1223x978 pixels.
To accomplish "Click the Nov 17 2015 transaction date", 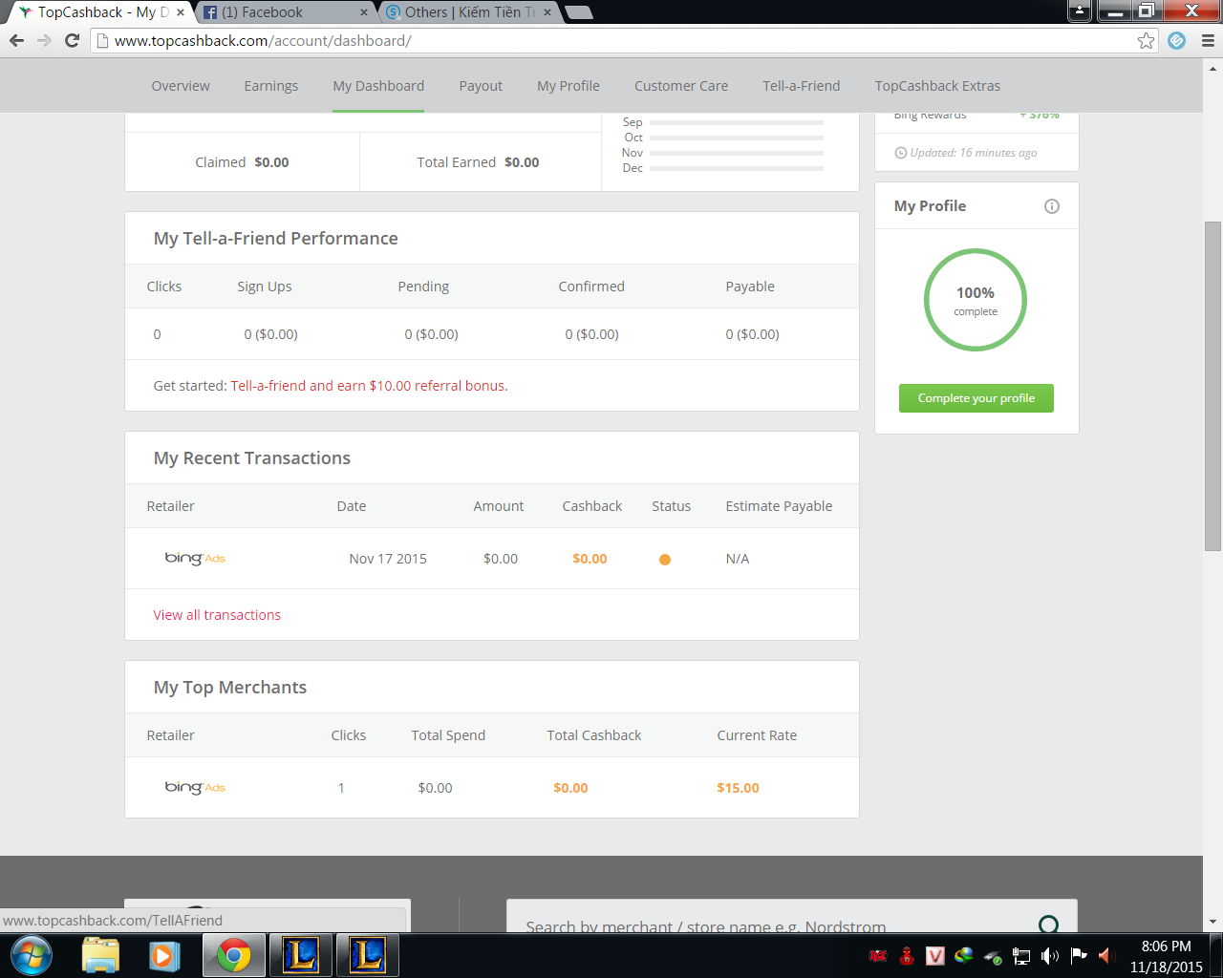I will [x=388, y=559].
